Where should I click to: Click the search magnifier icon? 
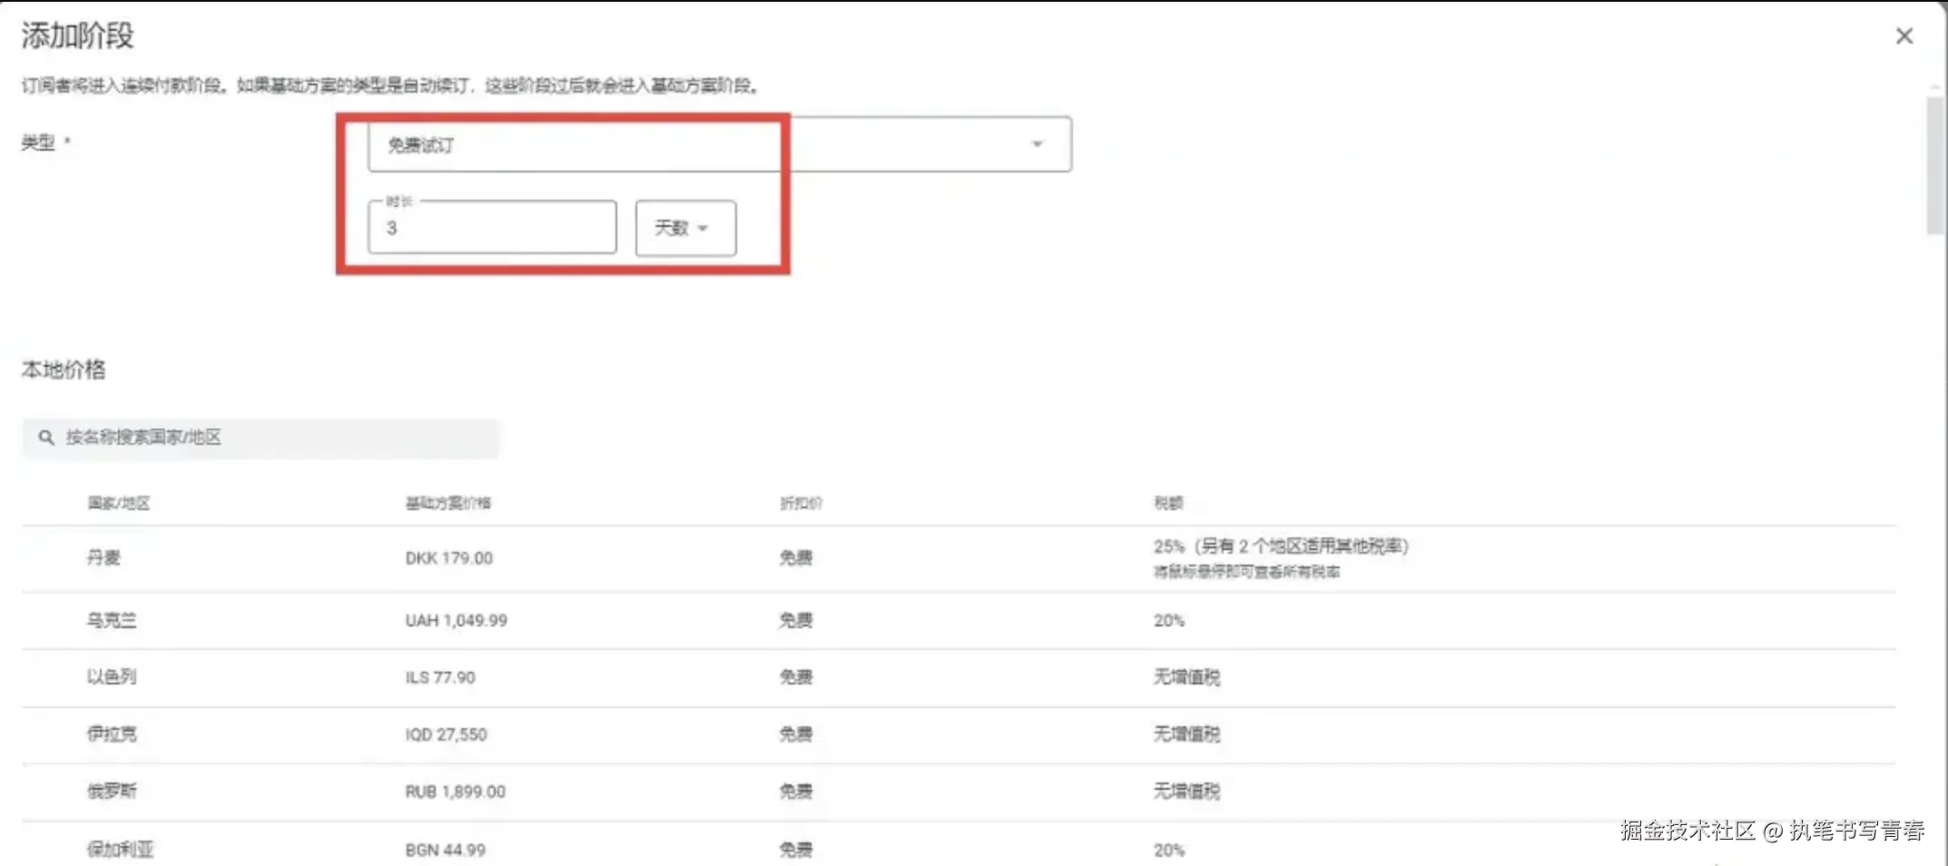(45, 437)
